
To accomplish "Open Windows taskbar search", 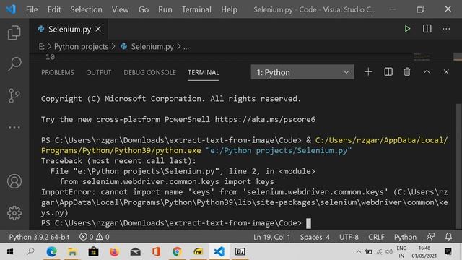I will coord(30,251).
